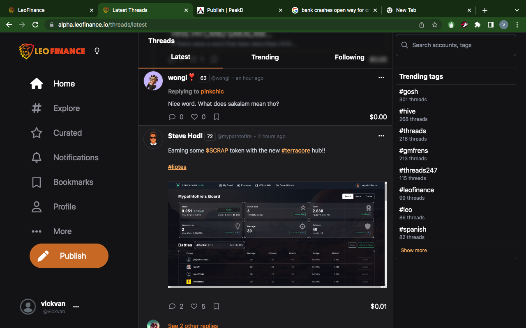The height and width of the screenshot is (328, 526).
Task: Toggle the light bulb theme switch
Action: point(97,51)
